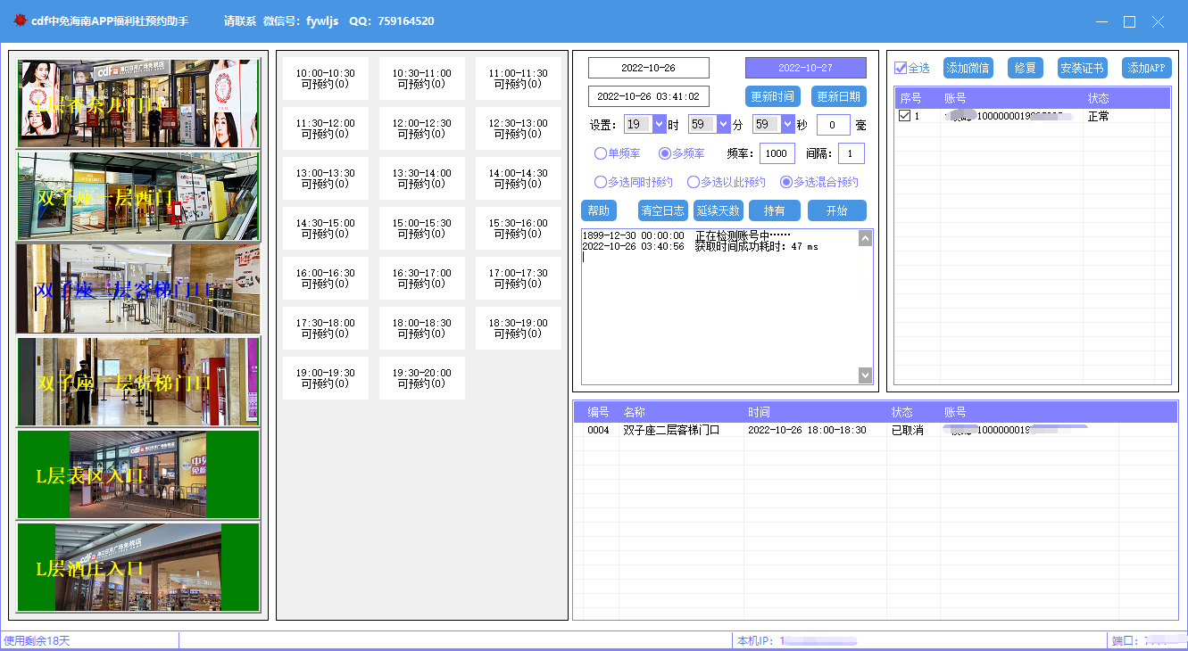Select the 13:30-14:00 time slot
This screenshot has width=1188, height=651.
pyautogui.click(x=422, y=178)
